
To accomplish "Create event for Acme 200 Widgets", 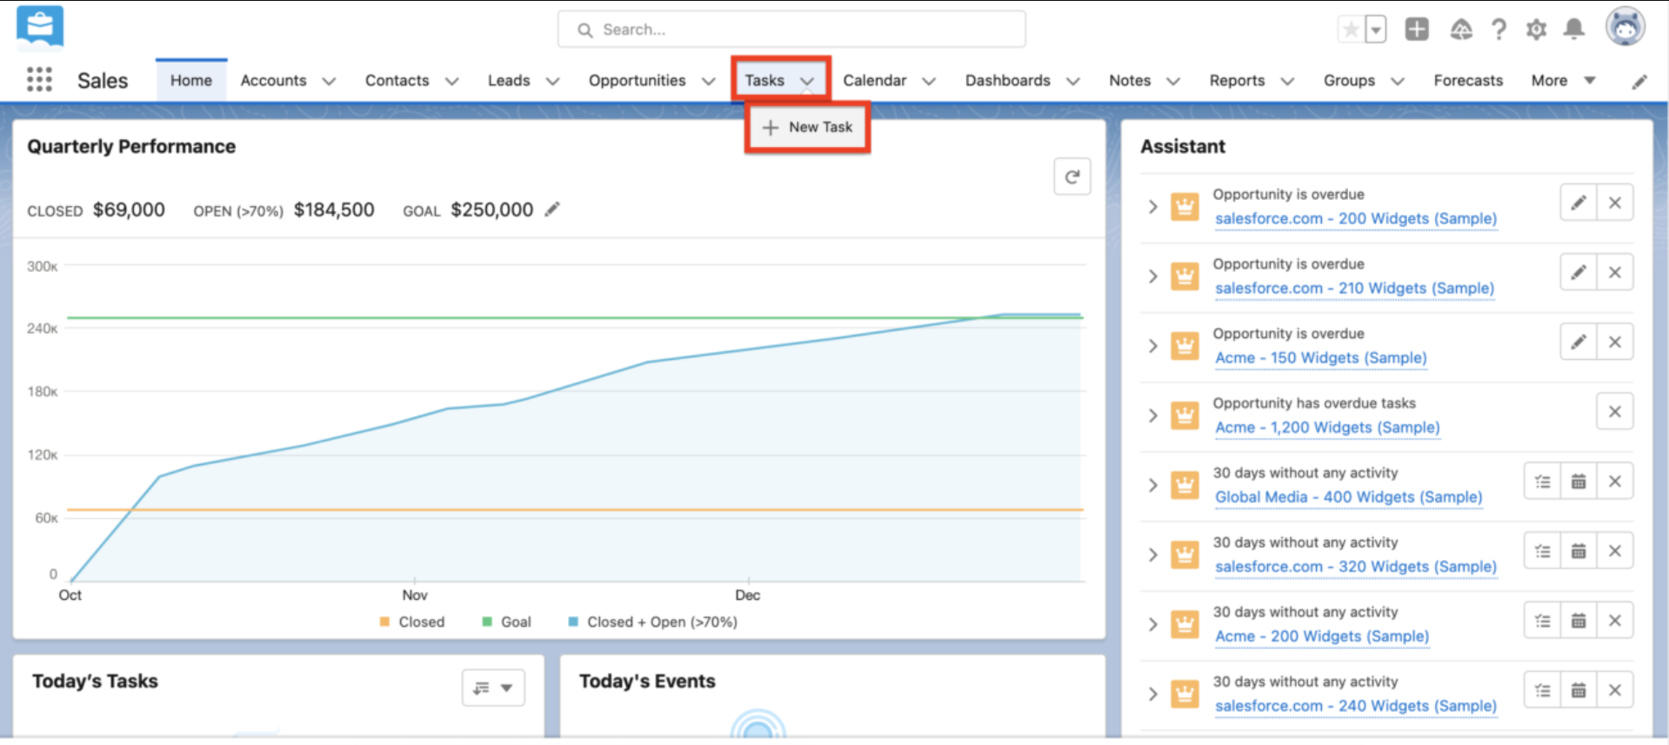I will click(x=1579, y=620).
